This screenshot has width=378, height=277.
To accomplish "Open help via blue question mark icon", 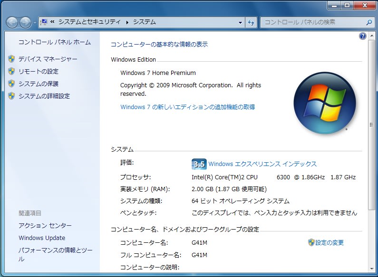I will pyautogui.click(x=363, y=36).
